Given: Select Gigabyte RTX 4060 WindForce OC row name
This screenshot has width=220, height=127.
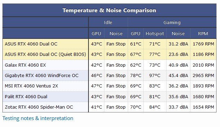Looking at the screenshot, I should 42,76.
